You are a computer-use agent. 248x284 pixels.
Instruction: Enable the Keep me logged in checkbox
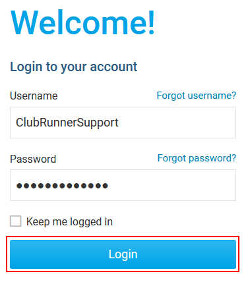point(16,221)
